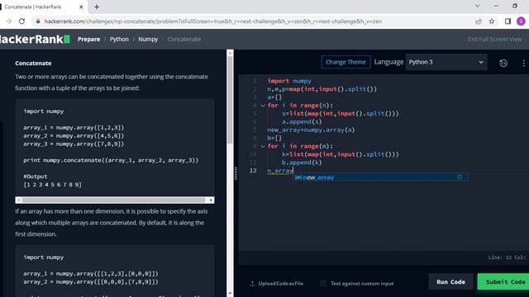Reset code with the history icon

[503, 63]
